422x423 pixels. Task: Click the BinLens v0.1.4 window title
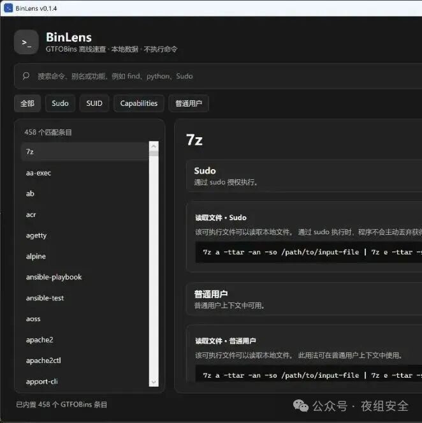click(36, 8)
